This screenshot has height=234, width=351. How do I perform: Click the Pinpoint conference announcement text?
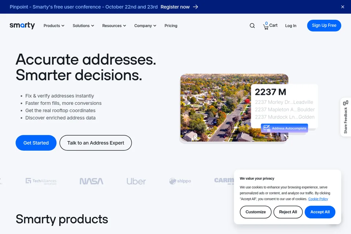[x=84, y=7]
